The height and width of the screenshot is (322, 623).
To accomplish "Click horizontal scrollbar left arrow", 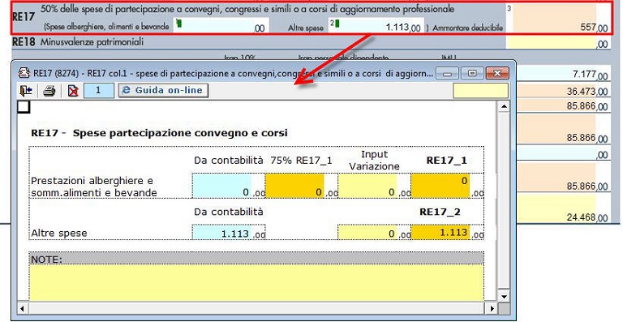I will (x=22, y=308).
